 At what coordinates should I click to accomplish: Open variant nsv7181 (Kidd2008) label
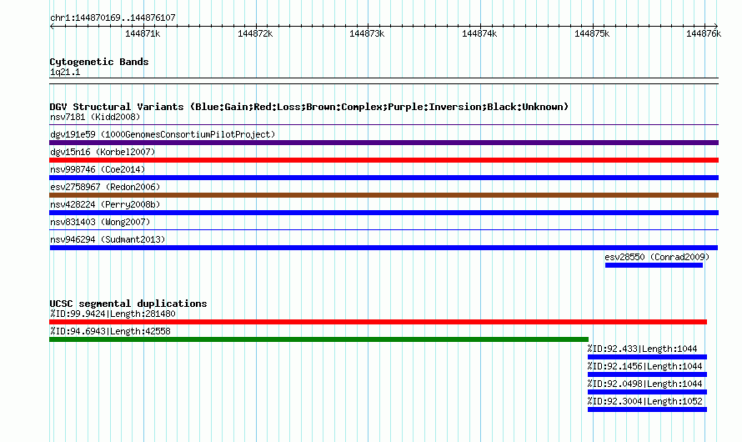click(95, 117)
